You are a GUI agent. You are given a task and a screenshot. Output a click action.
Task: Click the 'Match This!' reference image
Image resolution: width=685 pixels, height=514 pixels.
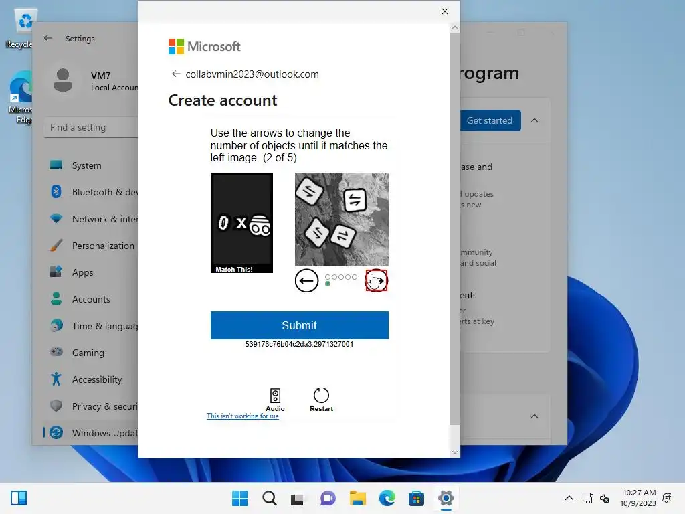pyautogui.click(x=241, y=223)
